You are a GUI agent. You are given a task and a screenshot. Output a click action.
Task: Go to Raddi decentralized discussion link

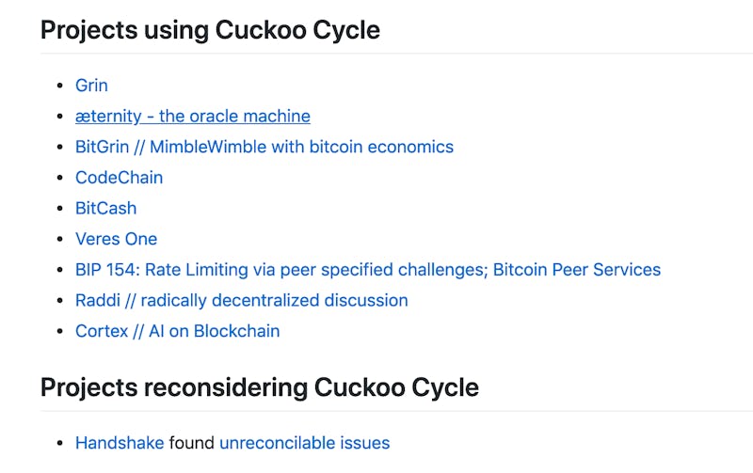click(x=241, y=301)
